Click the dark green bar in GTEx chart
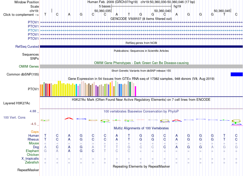243x176 pixels. click(x=130, y=89)
